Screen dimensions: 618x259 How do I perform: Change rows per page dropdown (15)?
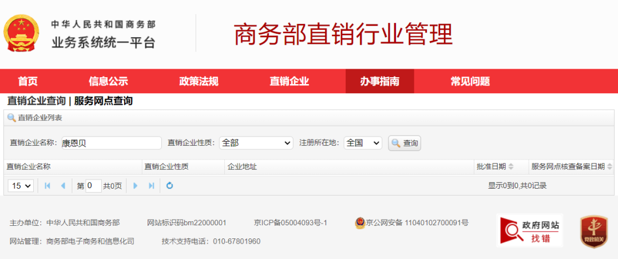point(21,186)
